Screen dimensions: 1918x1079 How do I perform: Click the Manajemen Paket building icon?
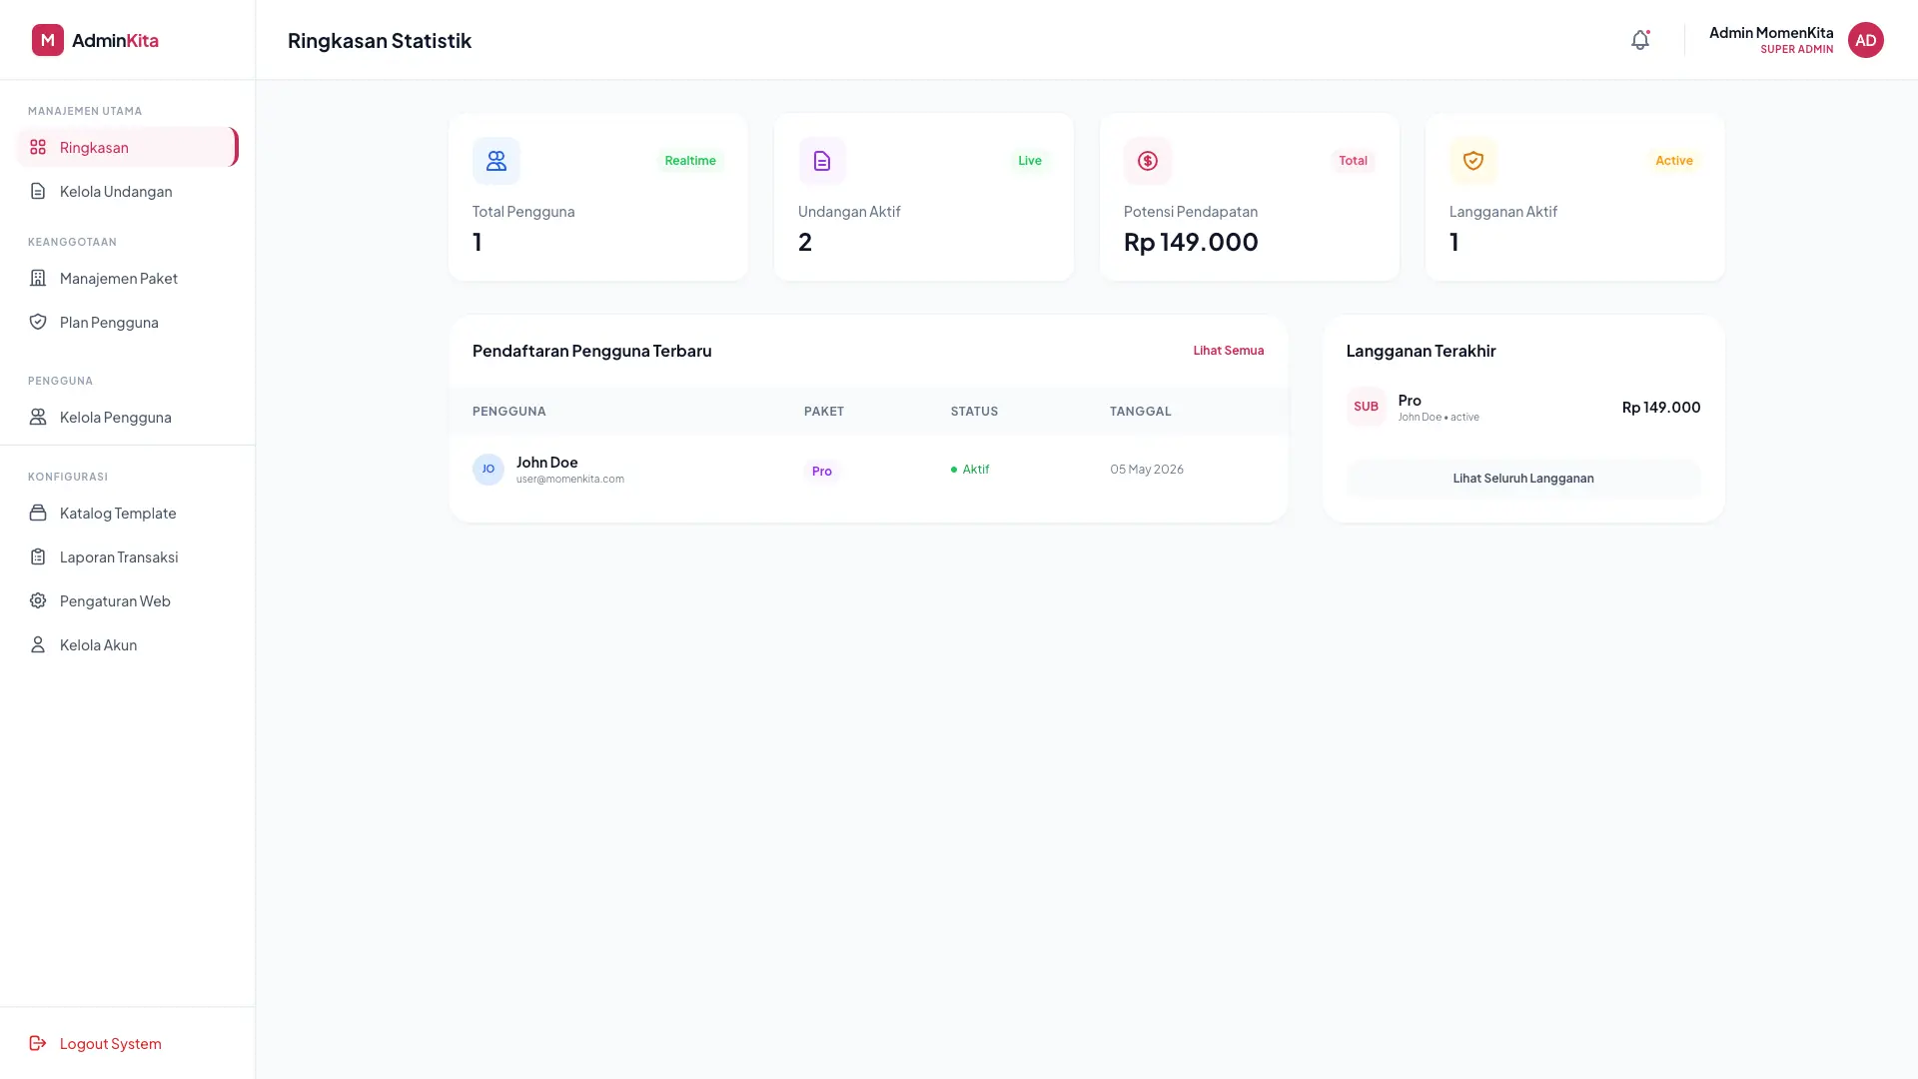point(38,278)
